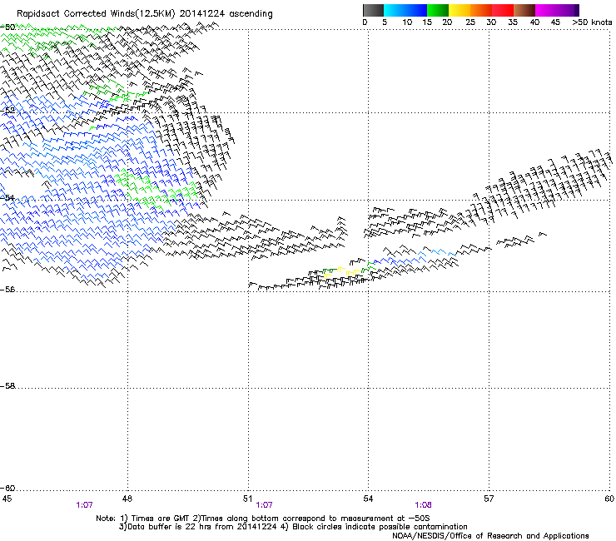This screenshot has height=541, width=616.
Task: Click the purple '1:08' time label
Action: click(x=423, y=505)
